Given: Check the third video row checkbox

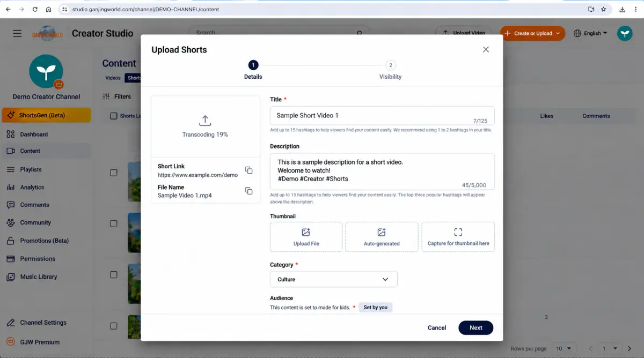Looking at the screenshot, I should click(113, 274).
